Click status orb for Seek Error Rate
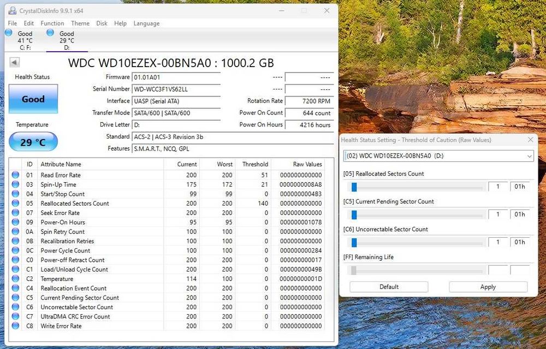The height and width of the screenshot is (349, 546). point(15,212)
